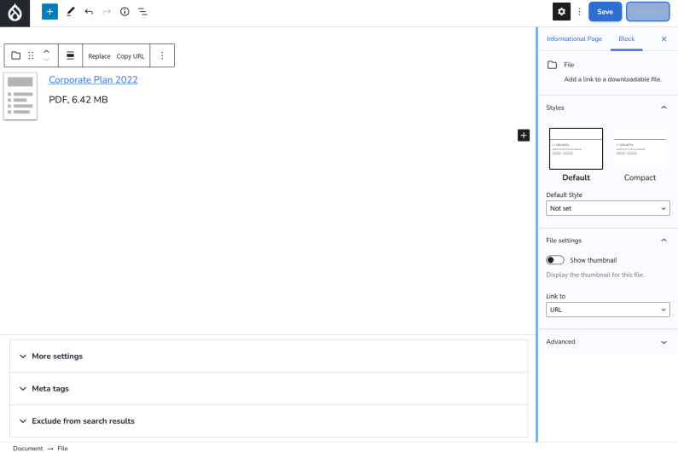
Task: Click the PDF document thumbnail icon
Action: pyautogui.click(x=20, y=96)
